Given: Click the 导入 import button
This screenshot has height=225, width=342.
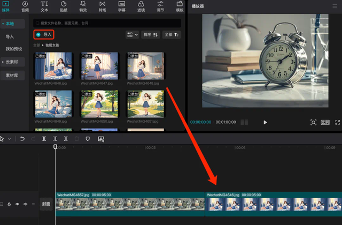Looking at the screenshot, I should click(x=44, y=34).
